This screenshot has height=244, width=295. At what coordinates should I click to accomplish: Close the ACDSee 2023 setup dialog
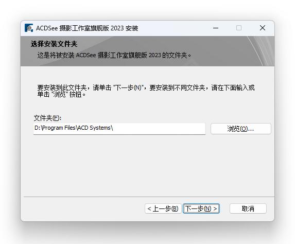(263, 28)
